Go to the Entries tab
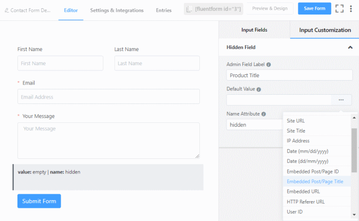The width and height of the screenshot is (359, 221). coord(163,10)
